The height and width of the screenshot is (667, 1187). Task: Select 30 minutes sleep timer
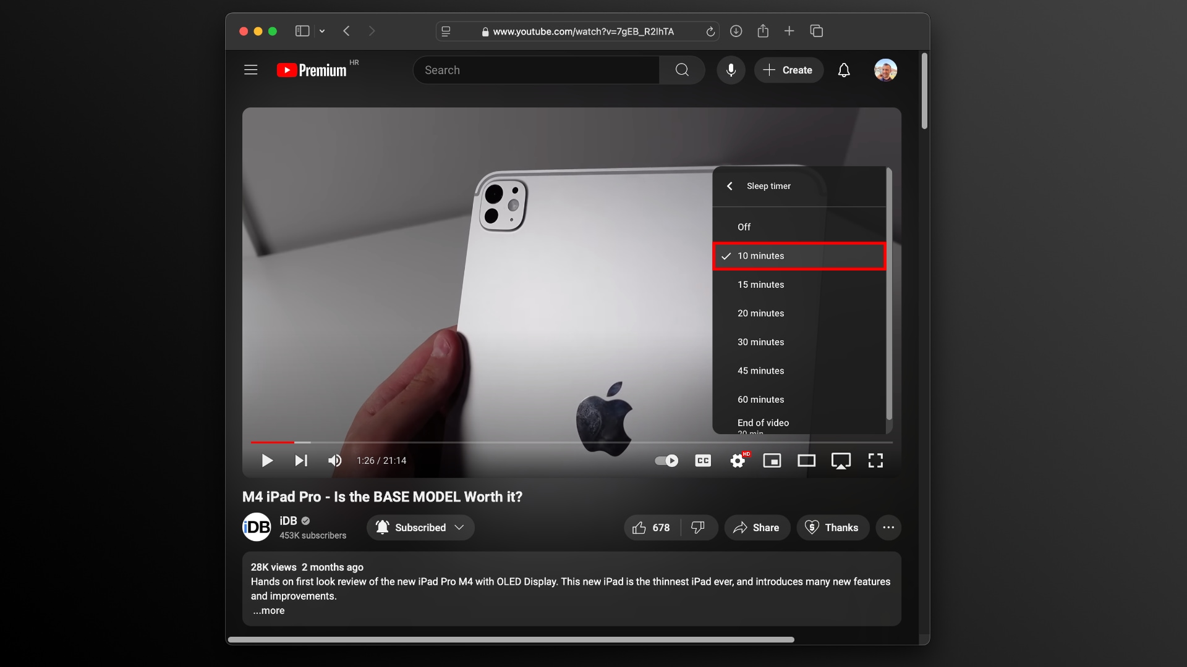pos(760,342)
